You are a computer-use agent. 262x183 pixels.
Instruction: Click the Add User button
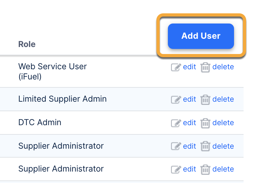coord(201,36)
